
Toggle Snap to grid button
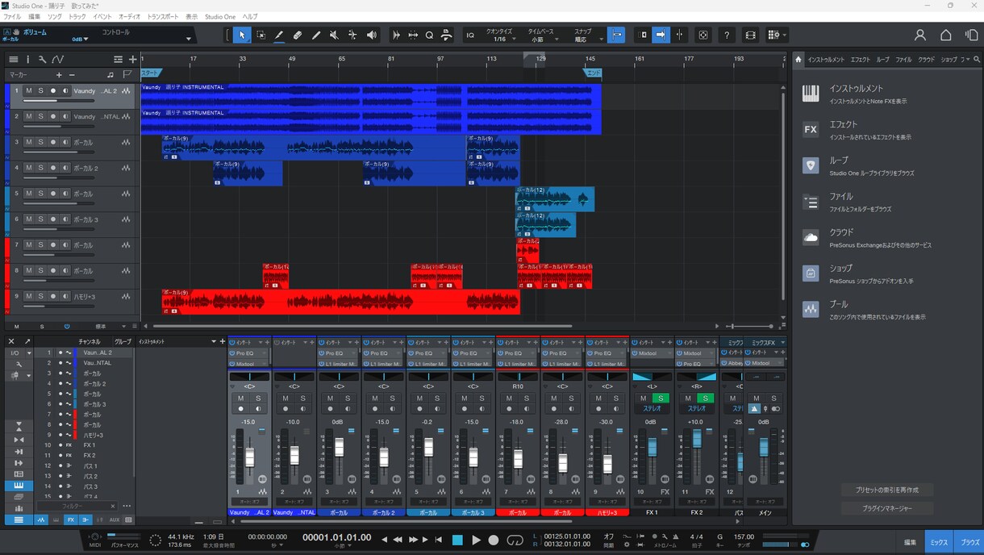[x=616, y=35]
